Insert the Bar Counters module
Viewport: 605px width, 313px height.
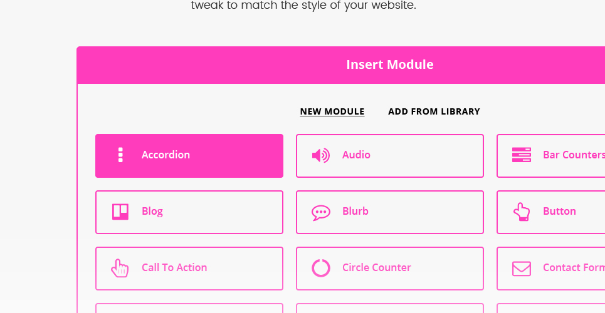tap(550, 156)
